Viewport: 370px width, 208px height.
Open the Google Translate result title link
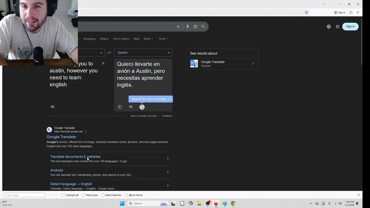pos(61,137)
